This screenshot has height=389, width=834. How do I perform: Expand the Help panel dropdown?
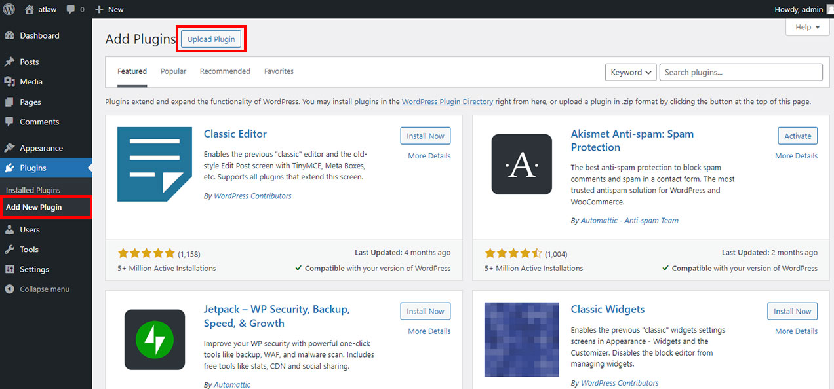(807, 27)
